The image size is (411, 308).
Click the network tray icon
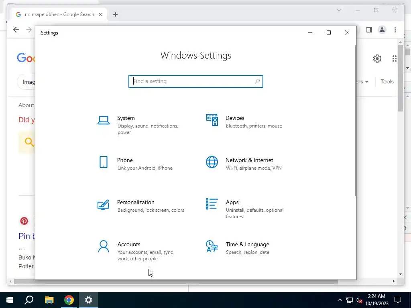point(350,300)
